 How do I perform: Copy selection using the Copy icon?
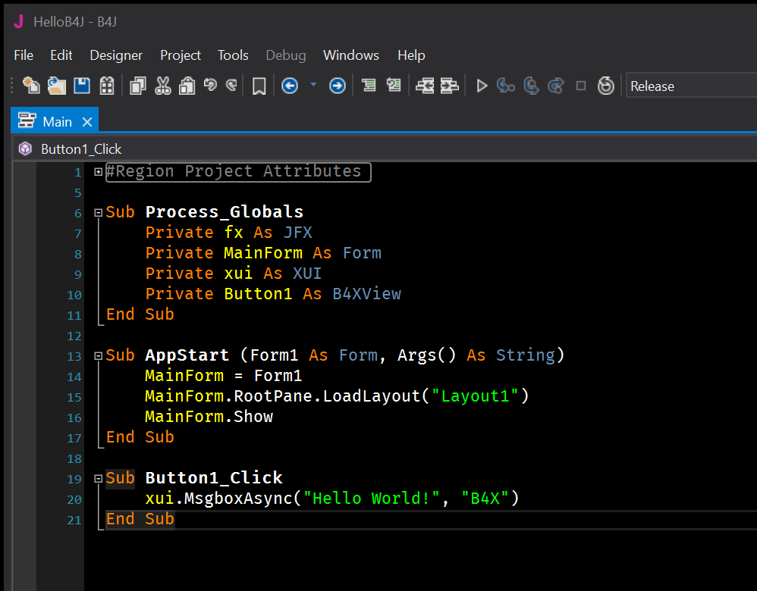[x=137, y=86]
